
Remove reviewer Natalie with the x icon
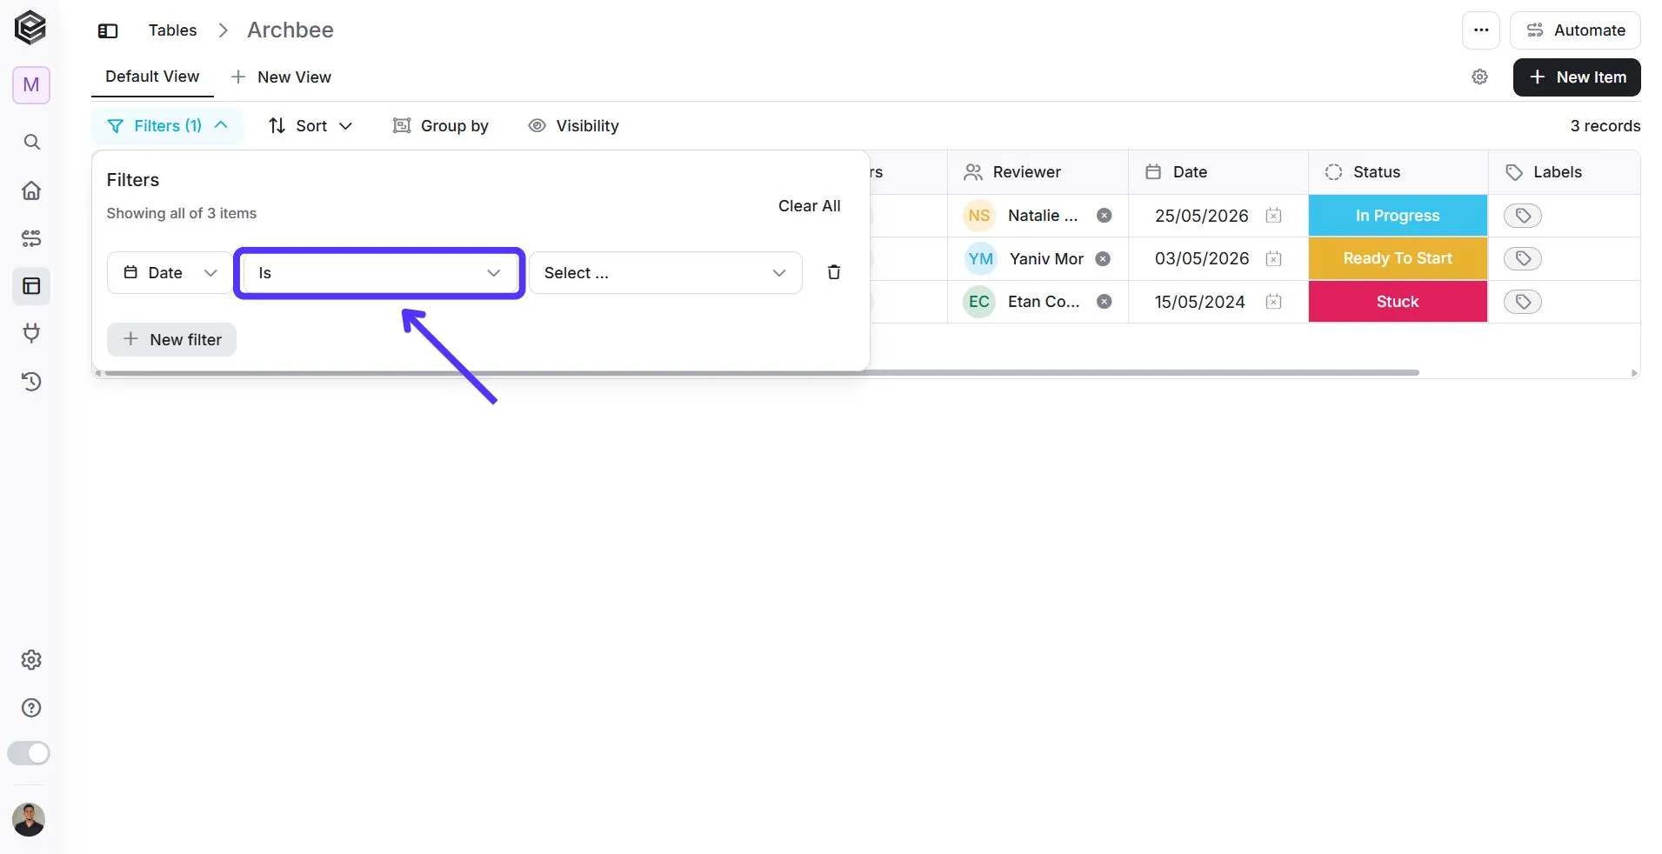tap(1105, 216)
